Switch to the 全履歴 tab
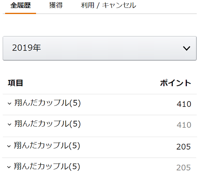 point(20,6)
